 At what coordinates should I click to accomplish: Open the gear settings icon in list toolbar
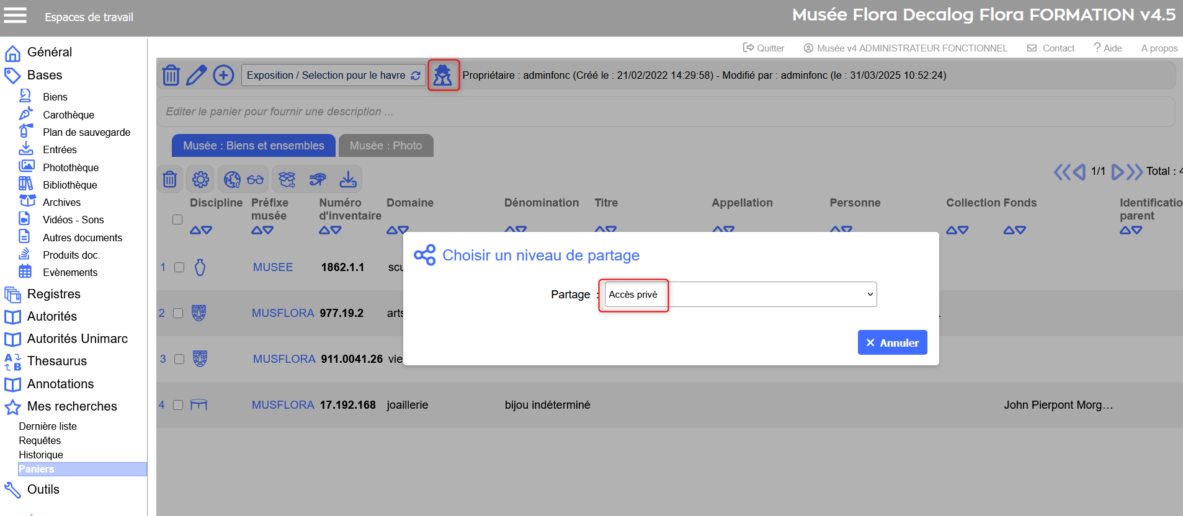click(200, 180)
